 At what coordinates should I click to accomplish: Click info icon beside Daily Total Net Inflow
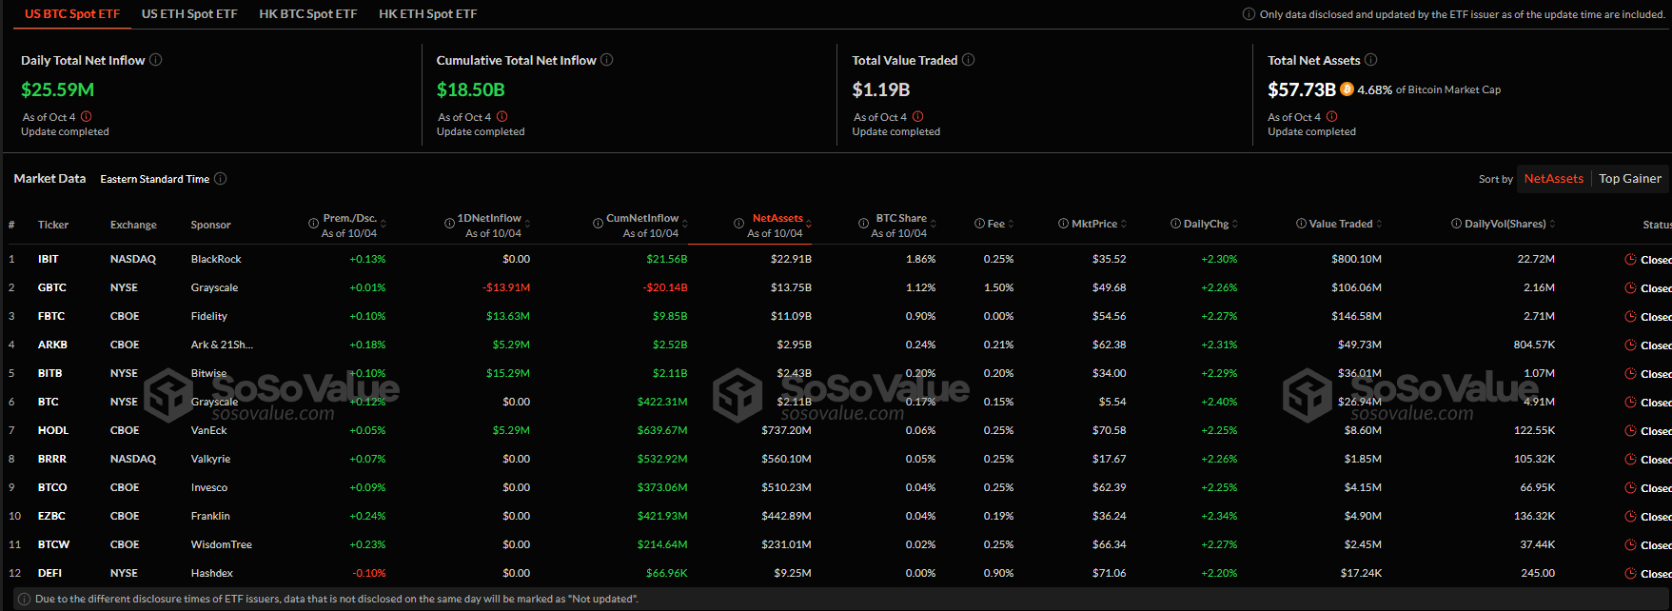tap(156, 60)
